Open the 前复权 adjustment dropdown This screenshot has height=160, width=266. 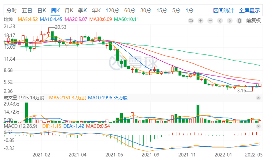[253, 21]
